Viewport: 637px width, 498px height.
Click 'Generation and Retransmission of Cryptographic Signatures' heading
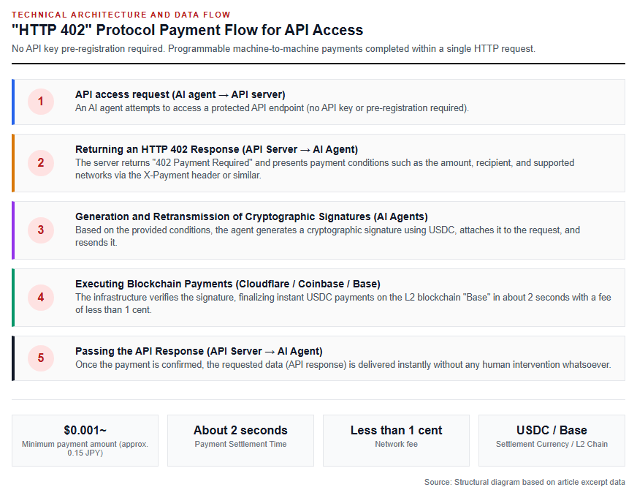[251, 216]
